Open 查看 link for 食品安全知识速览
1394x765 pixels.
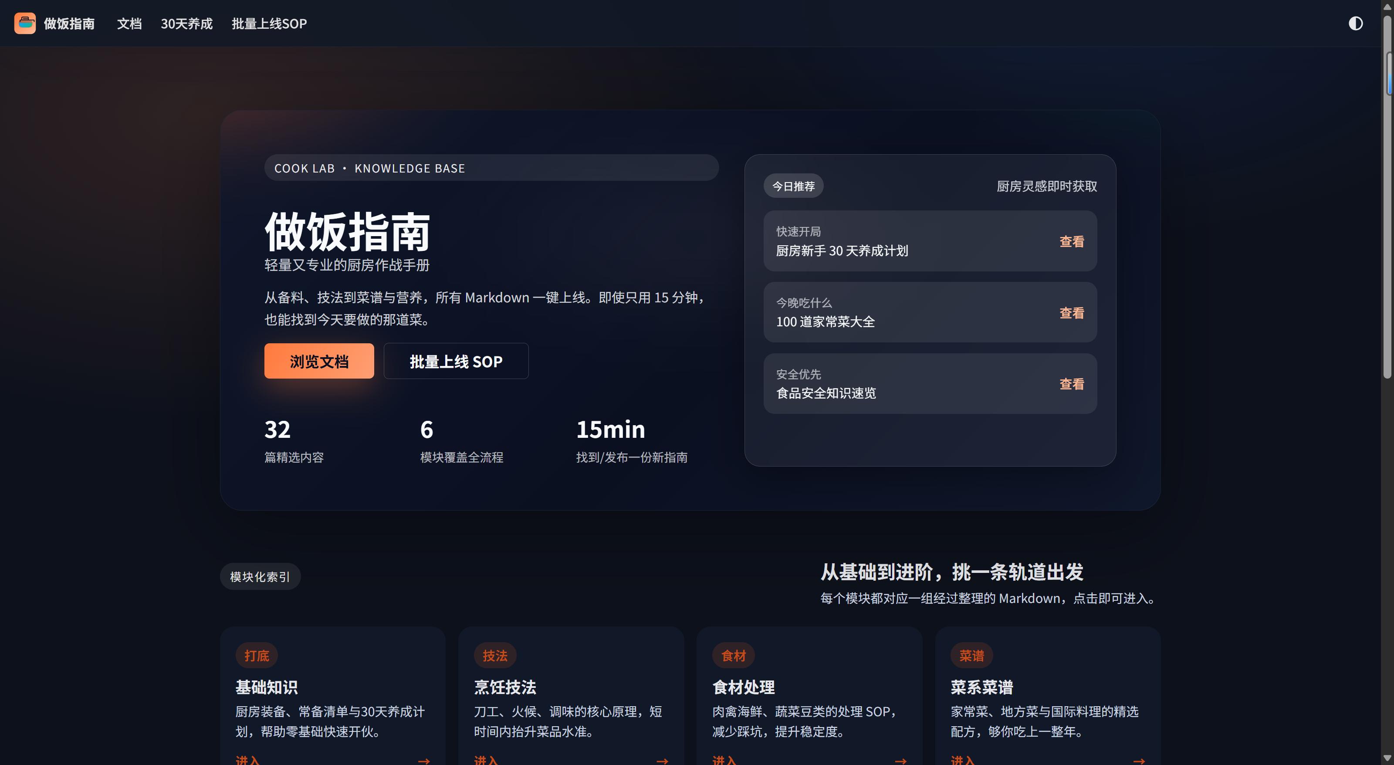pos(1072,383)
